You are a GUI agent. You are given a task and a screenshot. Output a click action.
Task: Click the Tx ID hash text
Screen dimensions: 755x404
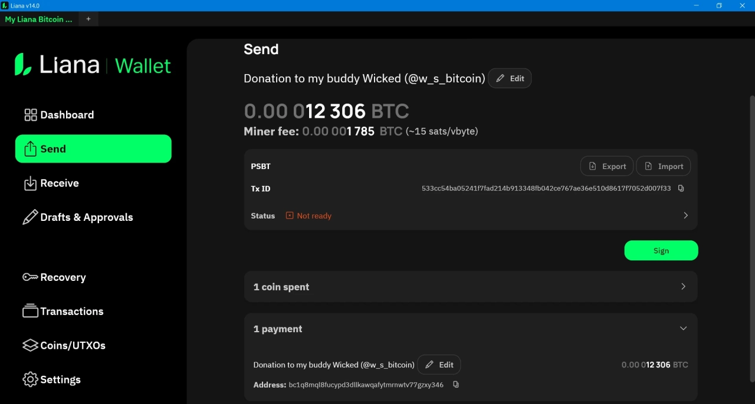coord(546,188)
